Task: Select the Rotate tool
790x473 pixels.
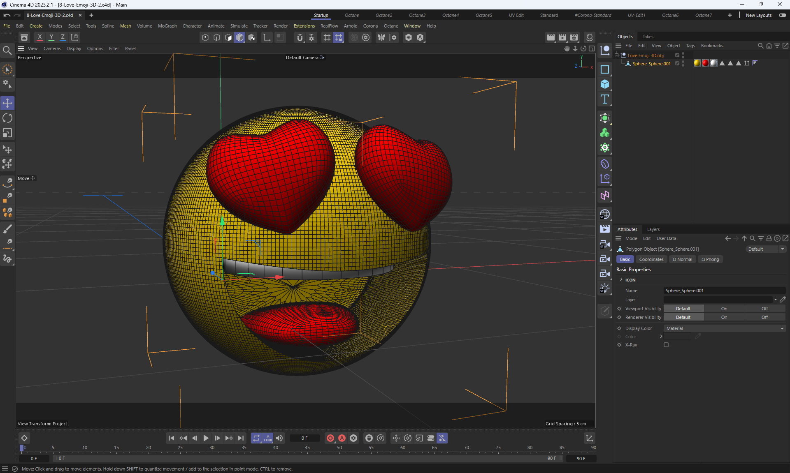Action: tap(7, 118)
